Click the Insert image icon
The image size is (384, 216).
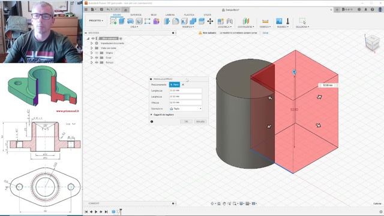pyautogui.click(x=279, y=22)
